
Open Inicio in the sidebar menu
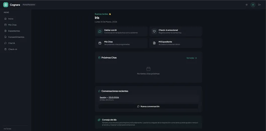pyautogui.click(x=15, y=19)
